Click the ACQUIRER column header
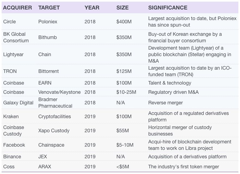 click(x=17, y=8)
